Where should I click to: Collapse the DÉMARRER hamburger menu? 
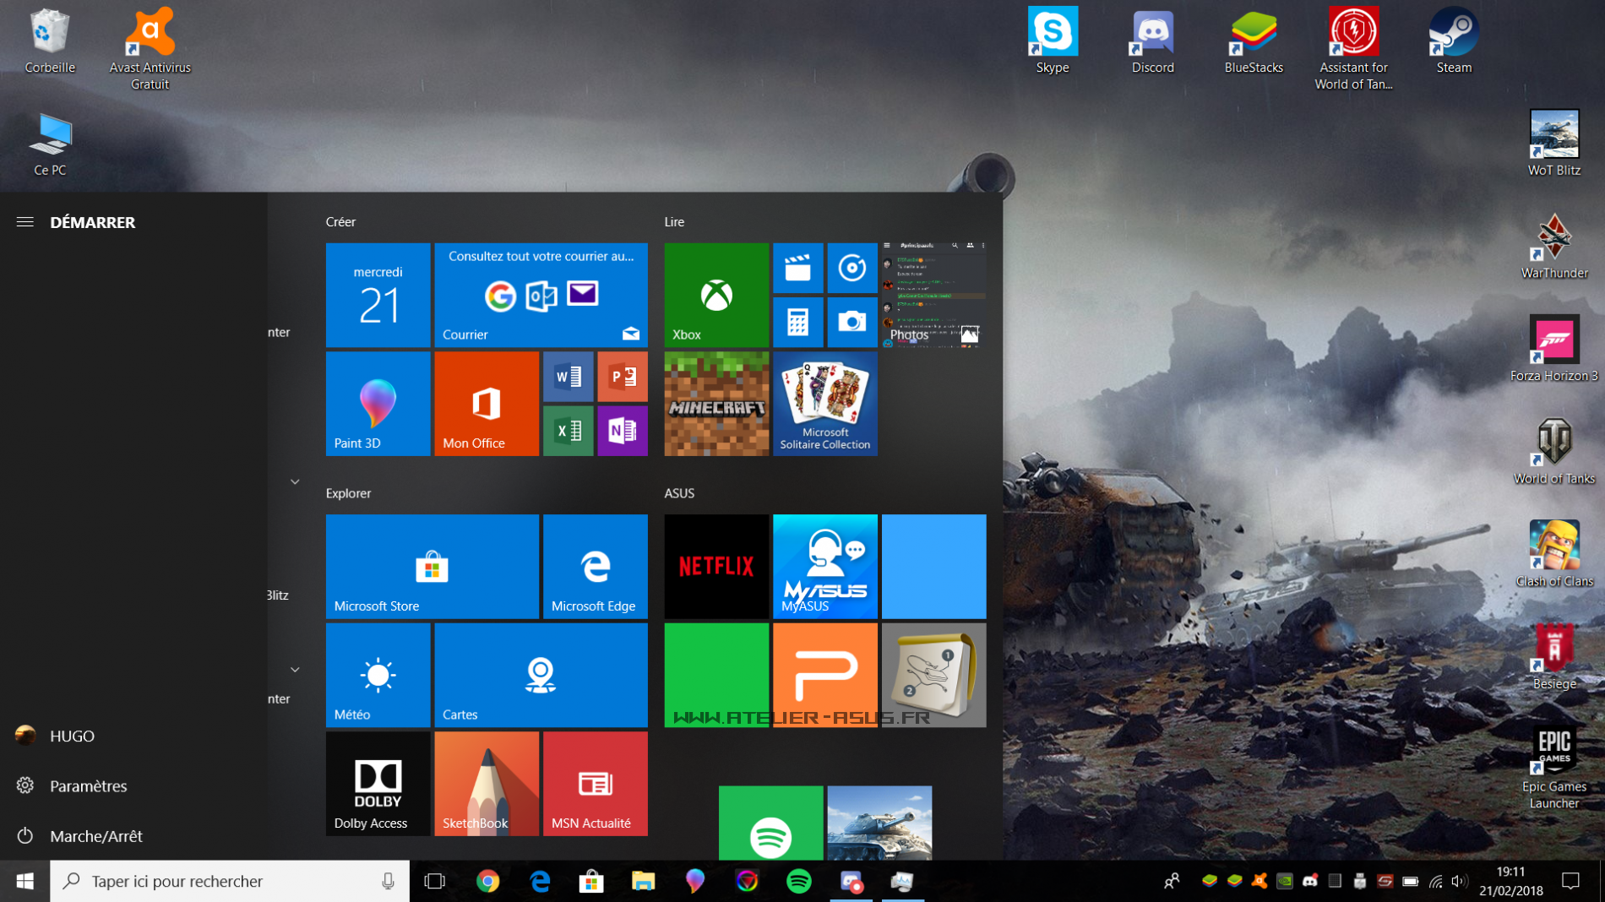25,222
